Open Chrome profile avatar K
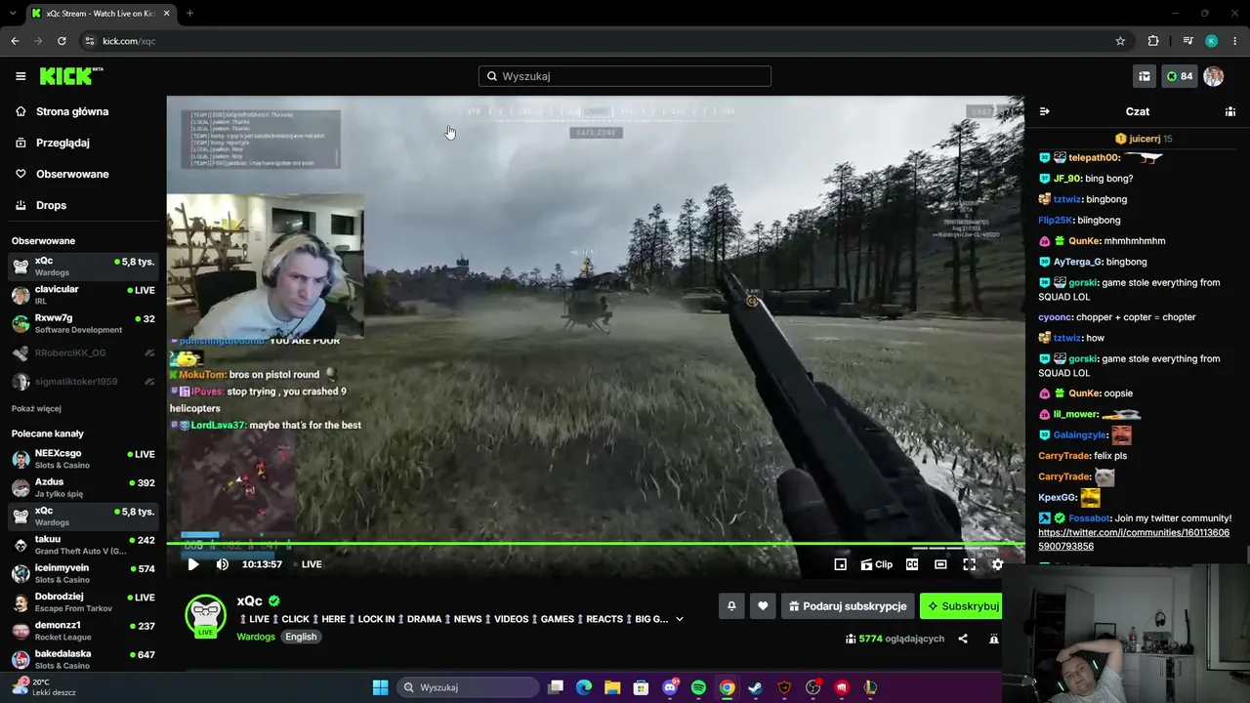Viewport: 1250px width, 703px height. tap(1211, 41)
